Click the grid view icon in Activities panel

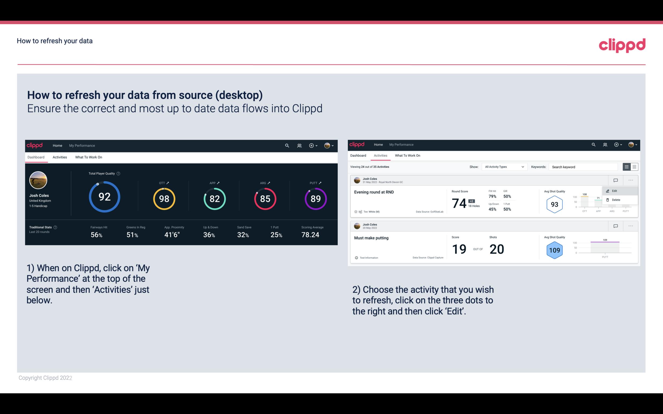pyautogui.click(x=634, y=167)
